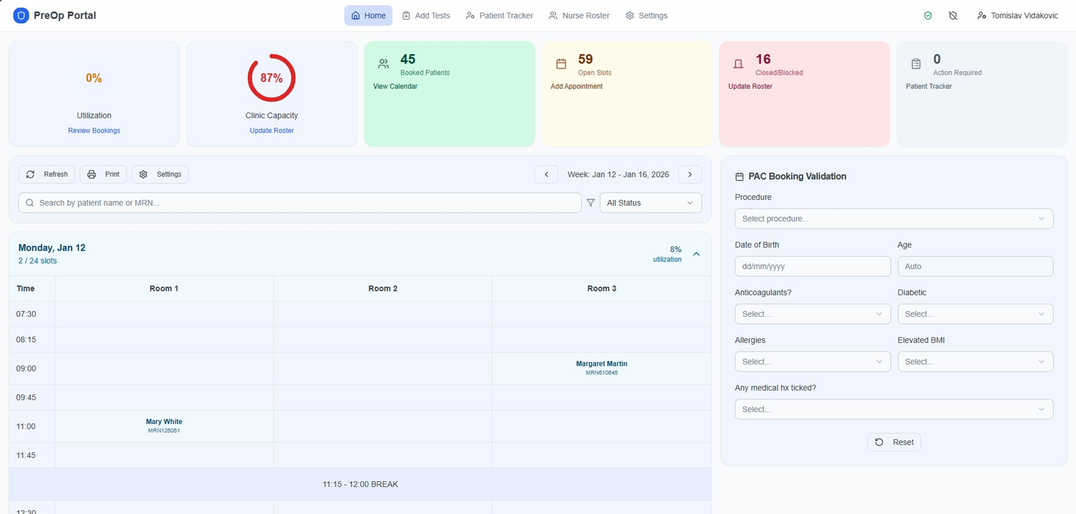
Task: Open the Add Tests tab
Action: pos(426,16)
